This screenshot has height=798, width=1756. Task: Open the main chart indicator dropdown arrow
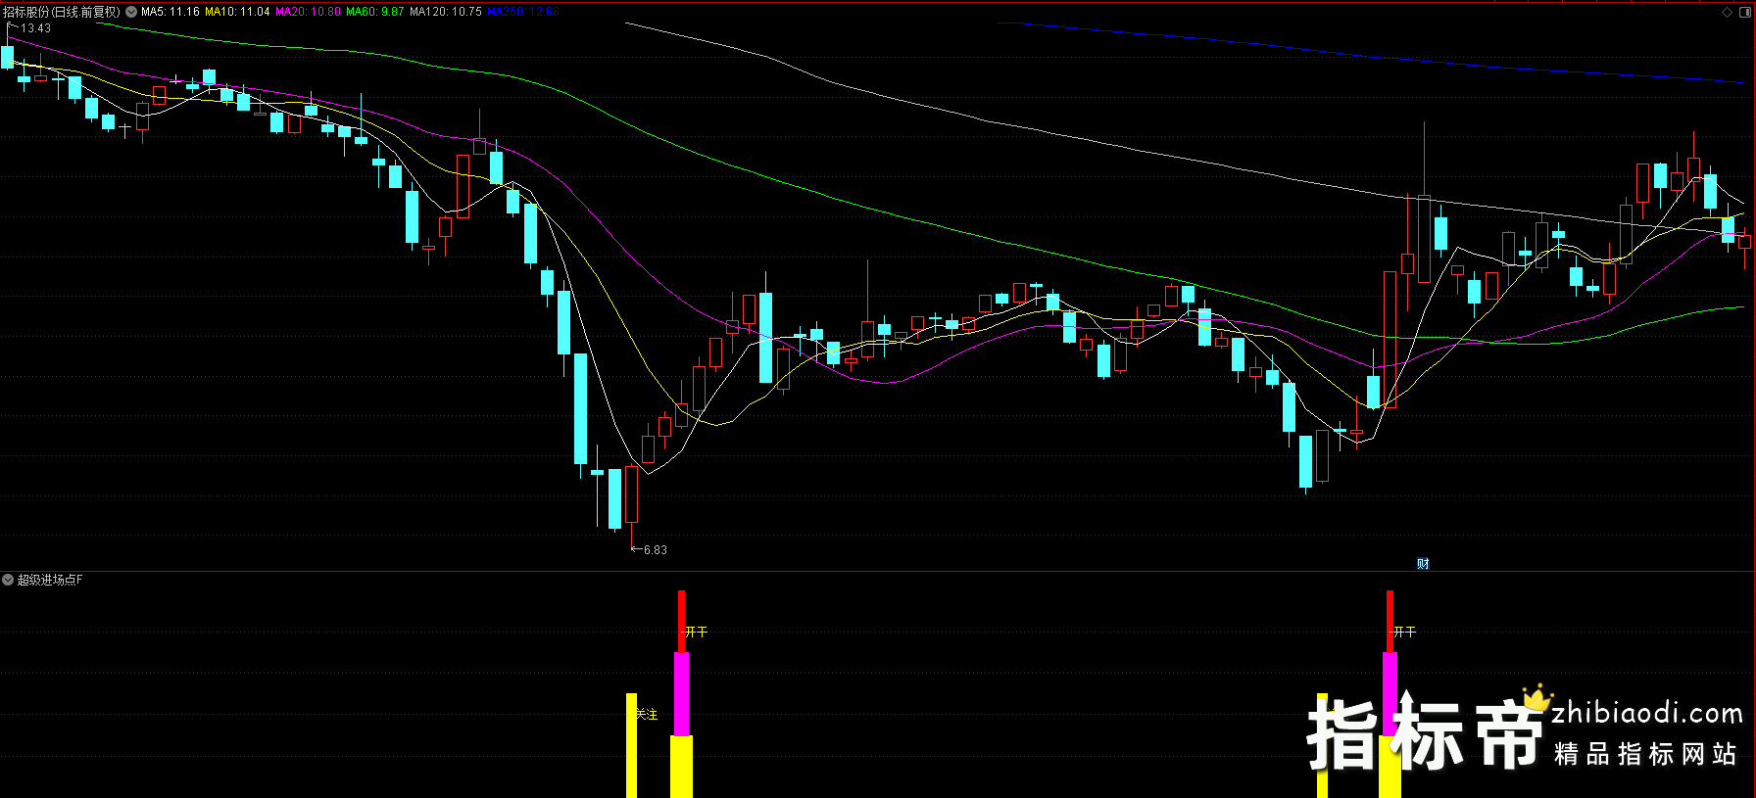131,12
